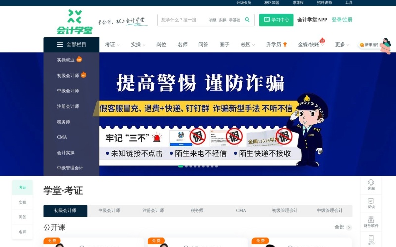Select the first banner carousel indicator

coord(181,166)
